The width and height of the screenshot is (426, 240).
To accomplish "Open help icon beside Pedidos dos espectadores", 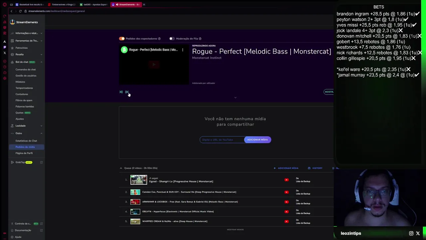I will pyautogui.click(x=159, y=39).
